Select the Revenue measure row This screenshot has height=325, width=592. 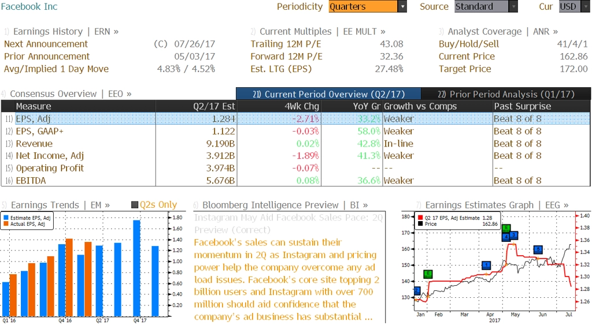[295, 144]
